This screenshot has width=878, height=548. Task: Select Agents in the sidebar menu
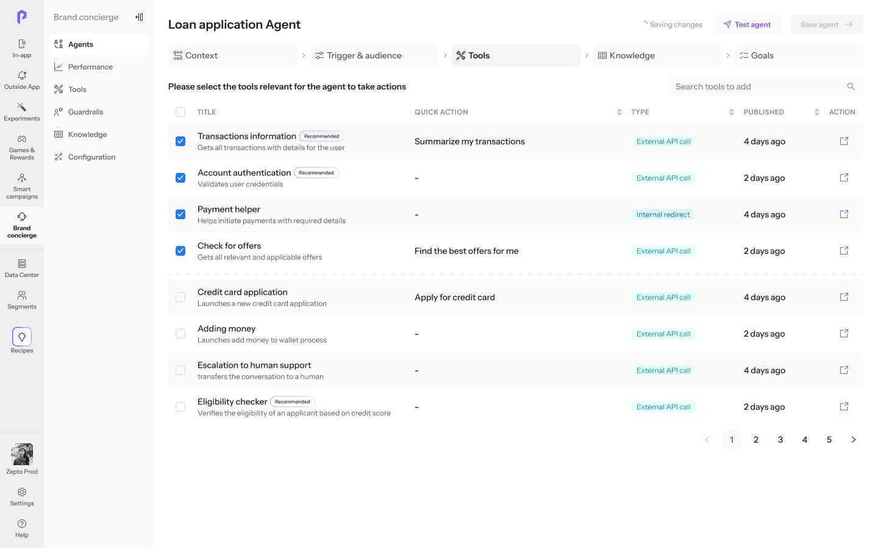point(99,44)
